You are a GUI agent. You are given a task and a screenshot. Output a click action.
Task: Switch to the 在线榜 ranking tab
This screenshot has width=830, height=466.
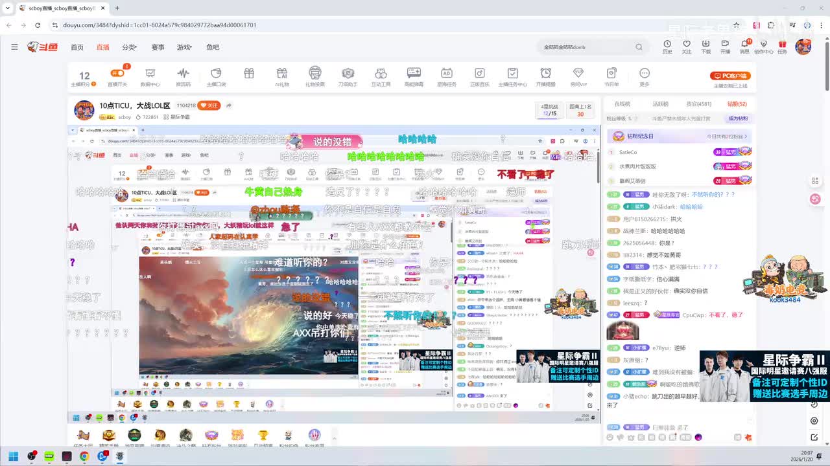pos(622,104)
